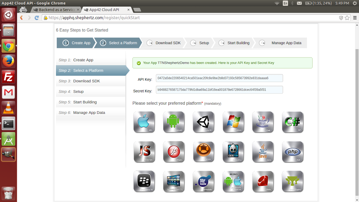
Task: Open Step 5: Start Building in sidebar
Action: (x=91, y=102)
